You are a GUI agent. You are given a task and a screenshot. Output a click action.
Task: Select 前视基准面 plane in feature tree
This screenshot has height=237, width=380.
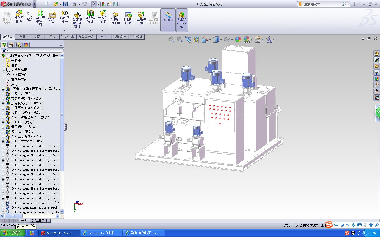click(19, 70)
